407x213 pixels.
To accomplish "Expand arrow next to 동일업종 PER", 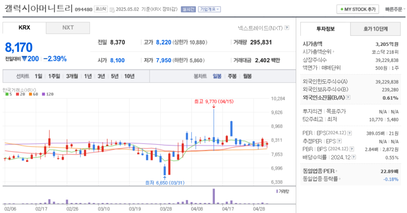I will click(x=336, y=171).
